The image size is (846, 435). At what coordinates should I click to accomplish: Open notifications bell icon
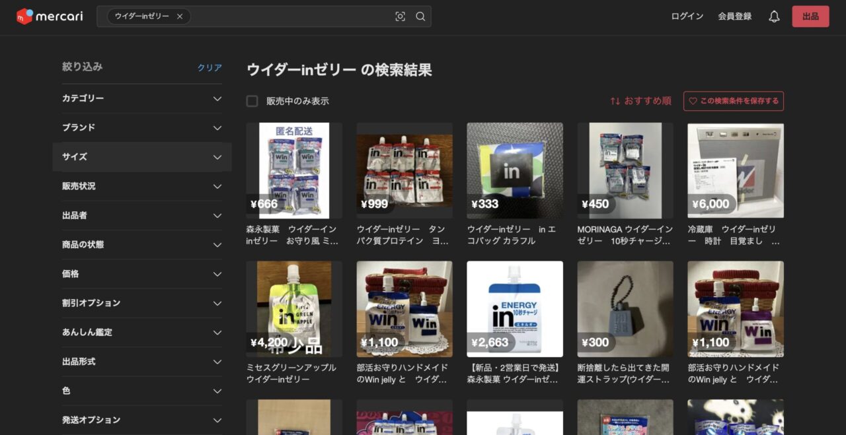774,17
